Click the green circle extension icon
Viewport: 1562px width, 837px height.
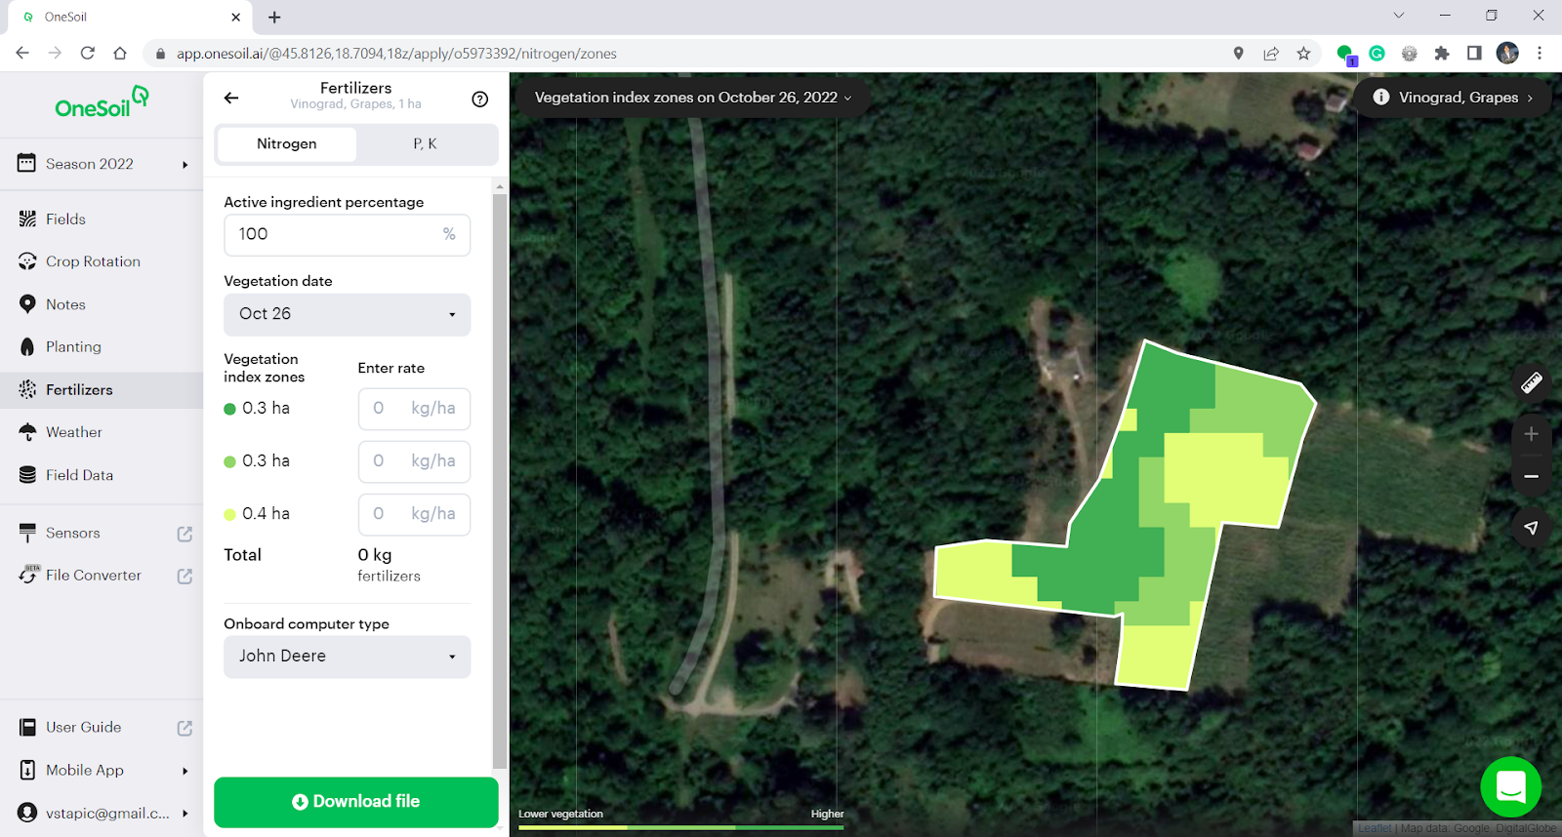tap(1345, 54)
